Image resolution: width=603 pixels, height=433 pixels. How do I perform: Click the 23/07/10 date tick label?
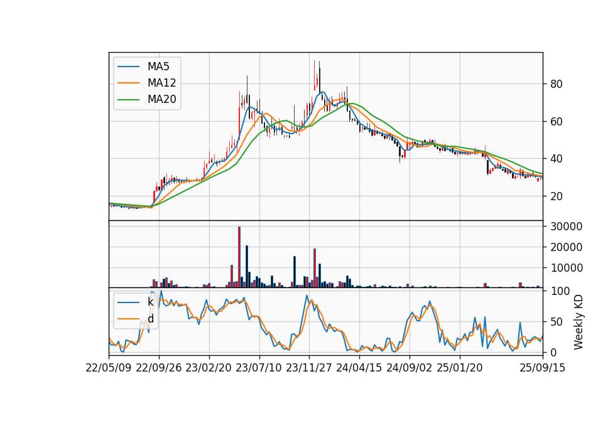click(259, 368)
